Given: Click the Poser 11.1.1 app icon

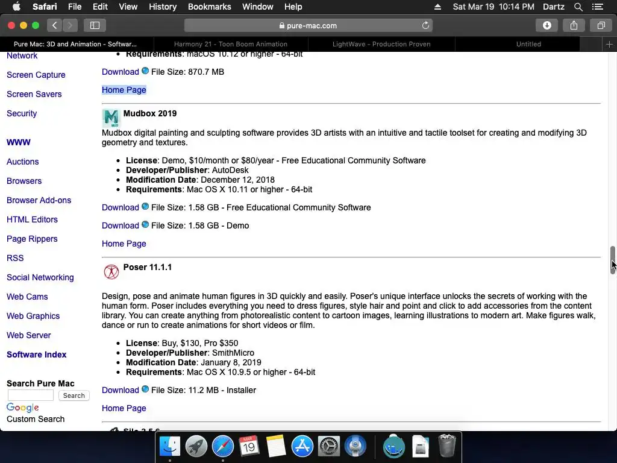Looking at the screenshot, I should (111, 272).
